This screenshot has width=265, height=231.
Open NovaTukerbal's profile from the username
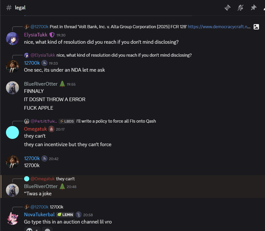39,214
